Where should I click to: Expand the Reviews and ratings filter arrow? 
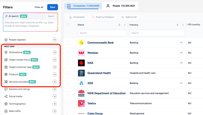click(55, 89)
